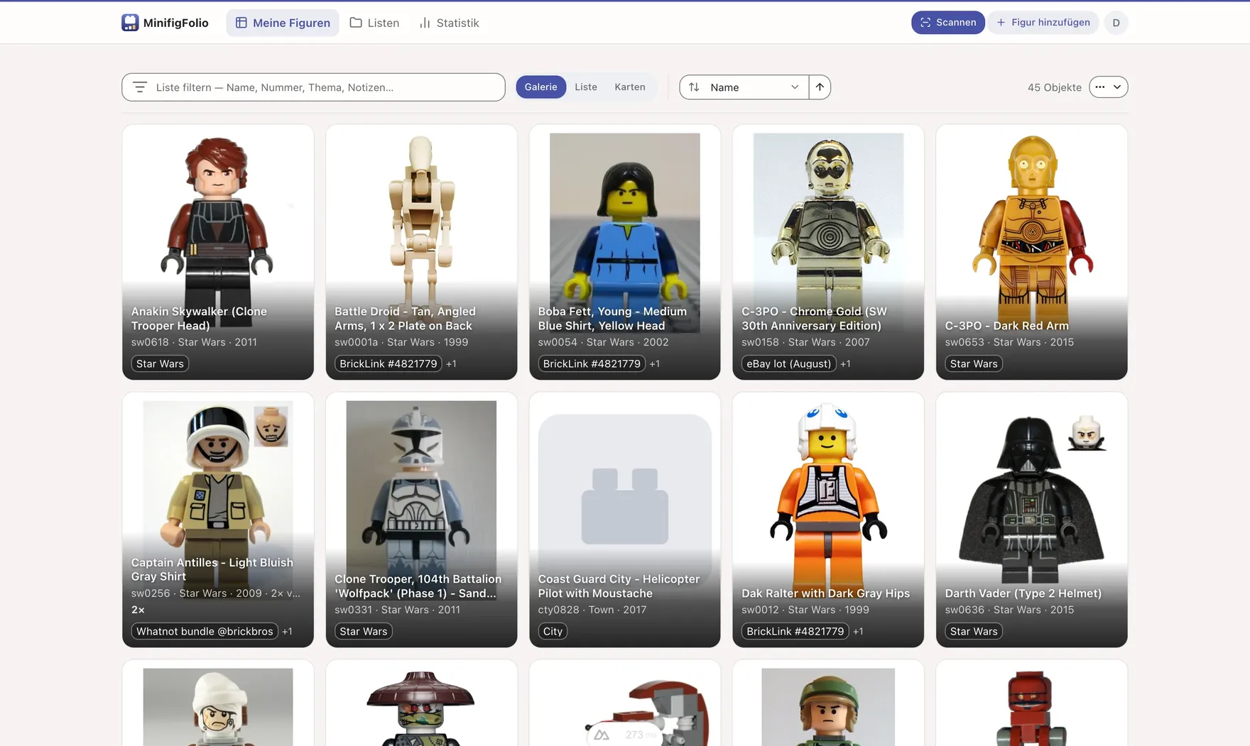This screenshot has width=1250, height=746.
Task: Switch to Galerie view
Action: click(540, 87)
